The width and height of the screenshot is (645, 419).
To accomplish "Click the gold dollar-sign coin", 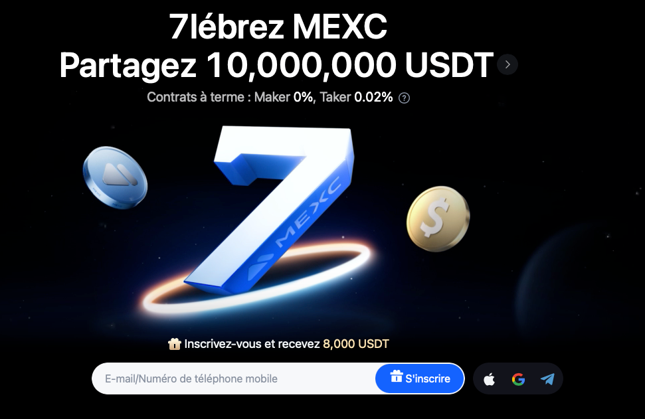I will point(438,218).
